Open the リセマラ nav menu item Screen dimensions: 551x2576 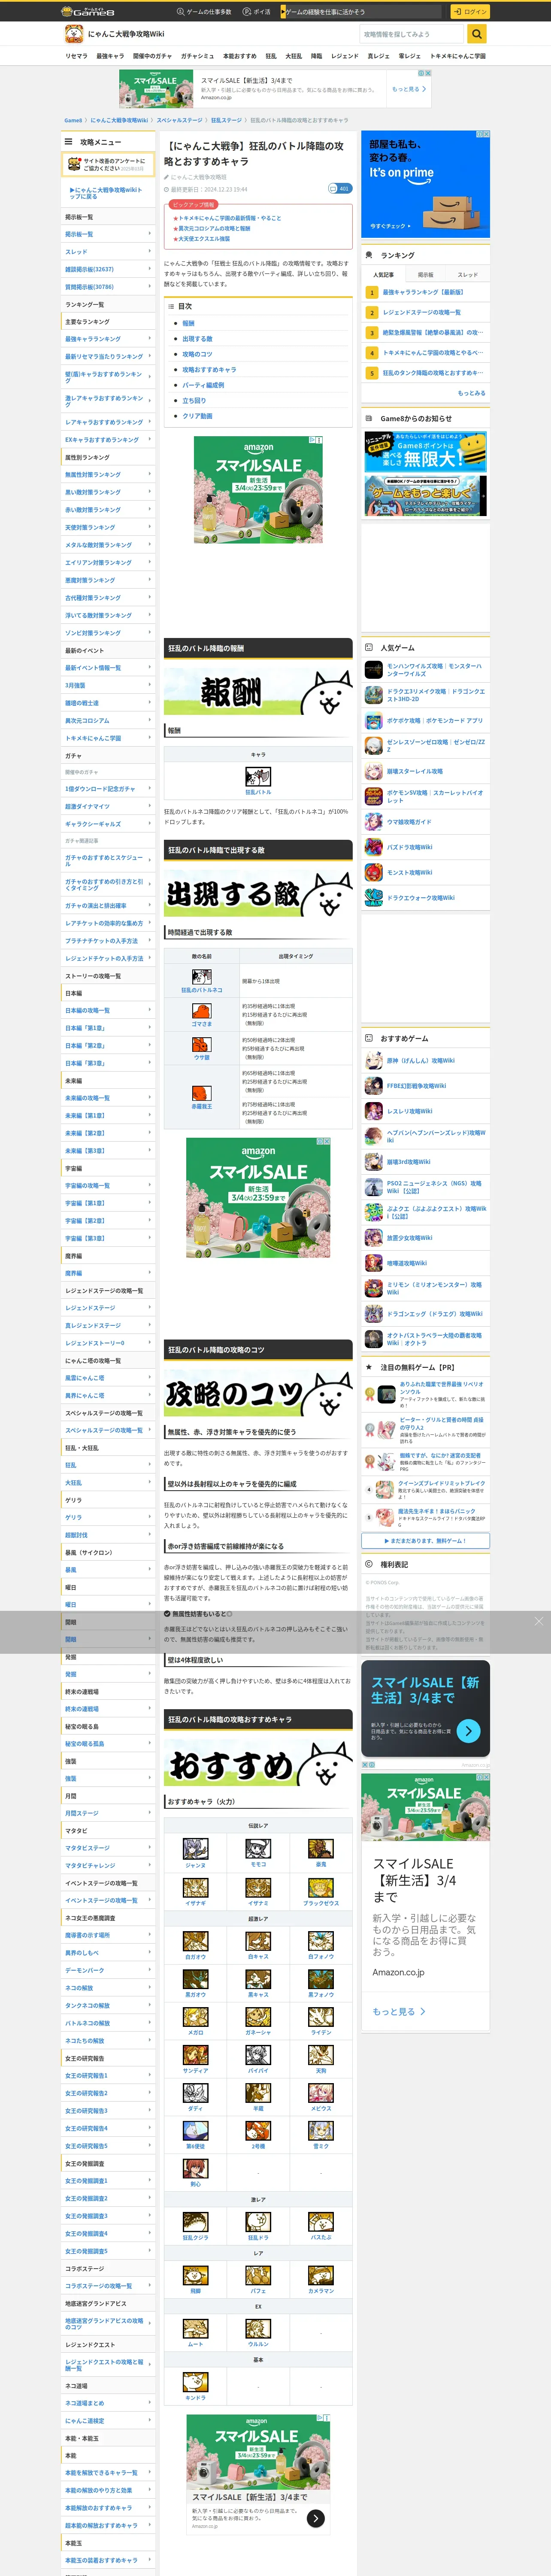(76, 56)
